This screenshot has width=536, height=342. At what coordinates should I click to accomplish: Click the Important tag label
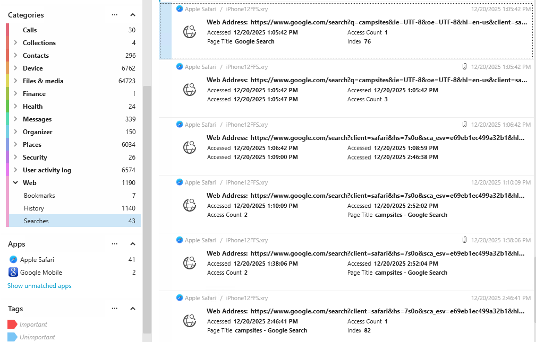[x=33, y=325]
